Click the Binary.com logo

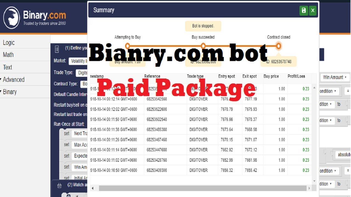click(x=35, y=18)
